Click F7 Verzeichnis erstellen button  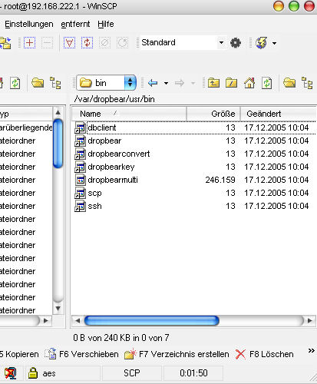pyautogui.click(x=177, y=354)
